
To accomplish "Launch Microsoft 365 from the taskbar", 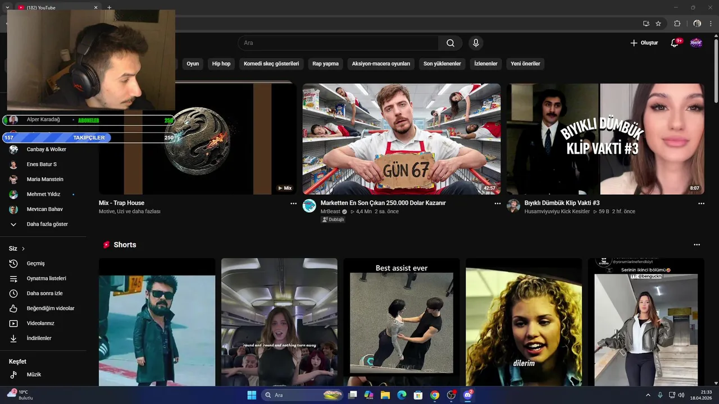I will tap(369, 395).
